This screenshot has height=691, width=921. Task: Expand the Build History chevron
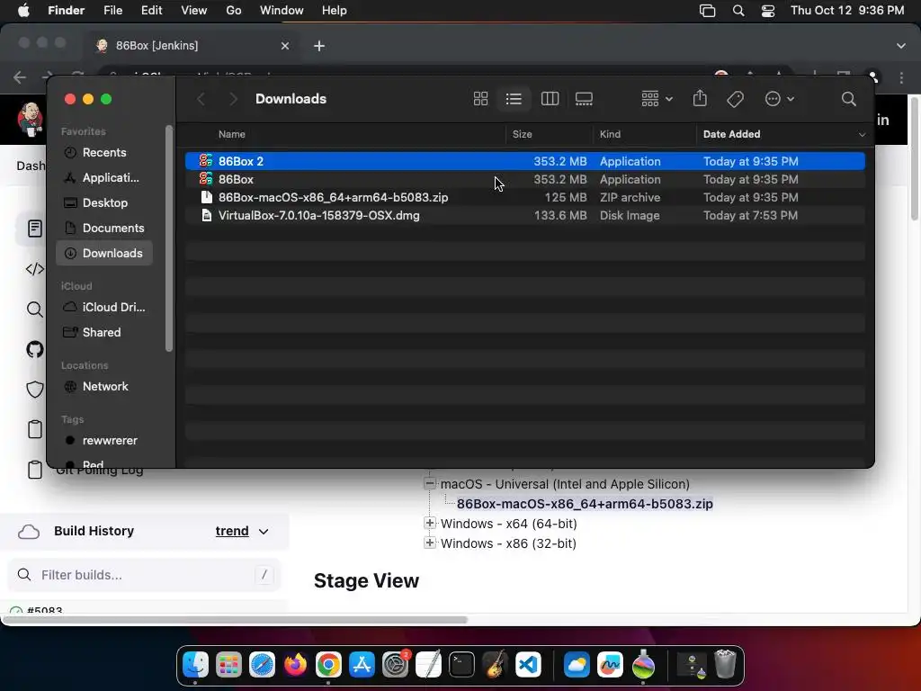click(264, 532)
